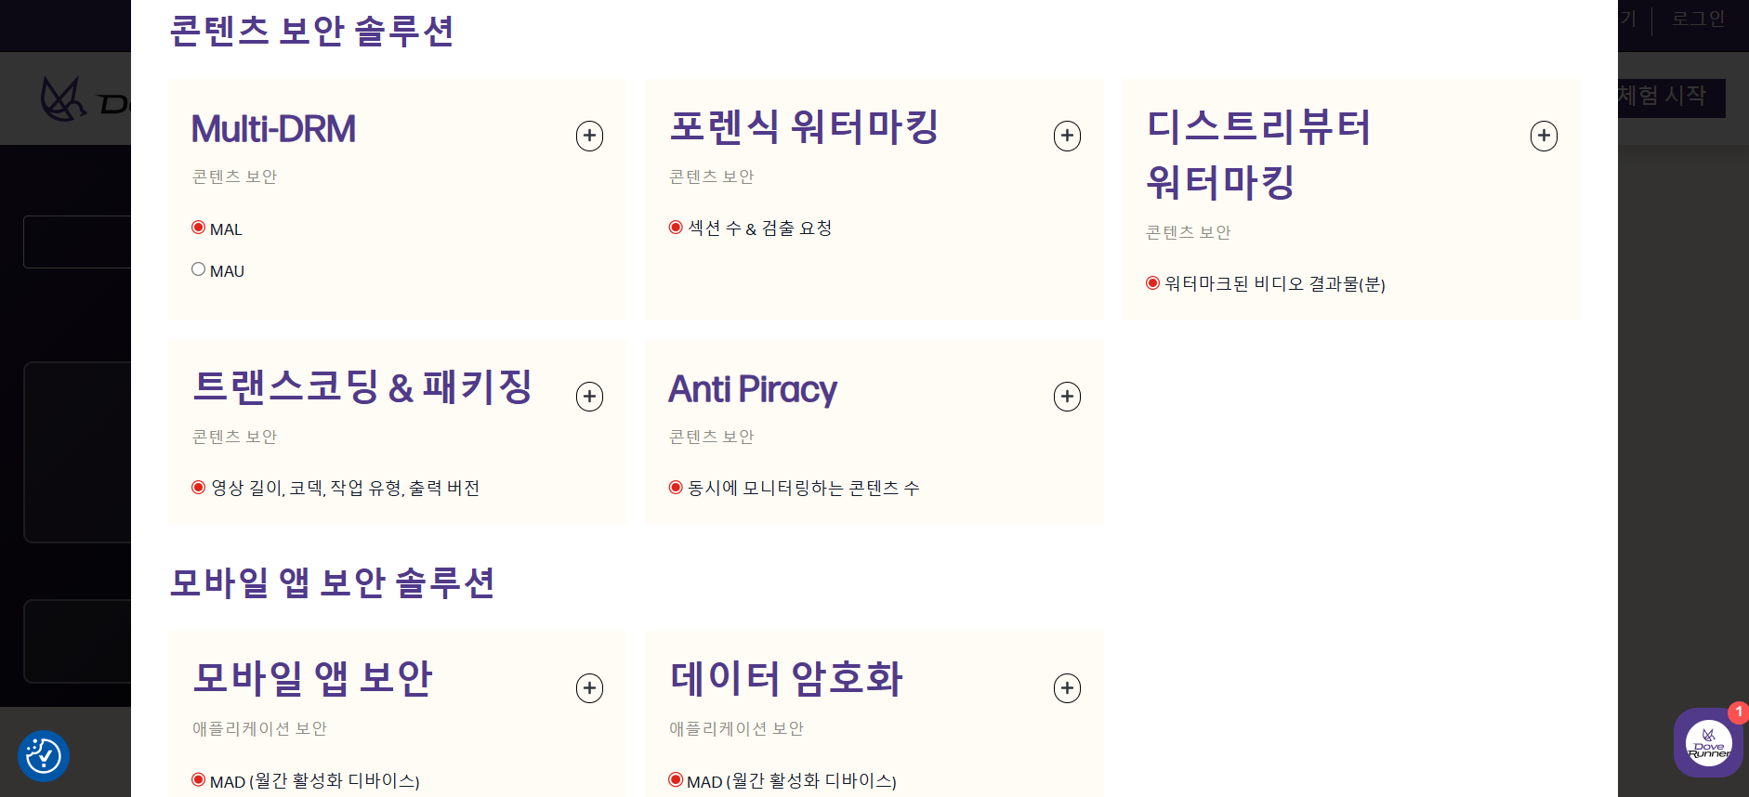
Task: Click plus icon on 포렌식 워터마킹 card
Action: click(1067, 136)
